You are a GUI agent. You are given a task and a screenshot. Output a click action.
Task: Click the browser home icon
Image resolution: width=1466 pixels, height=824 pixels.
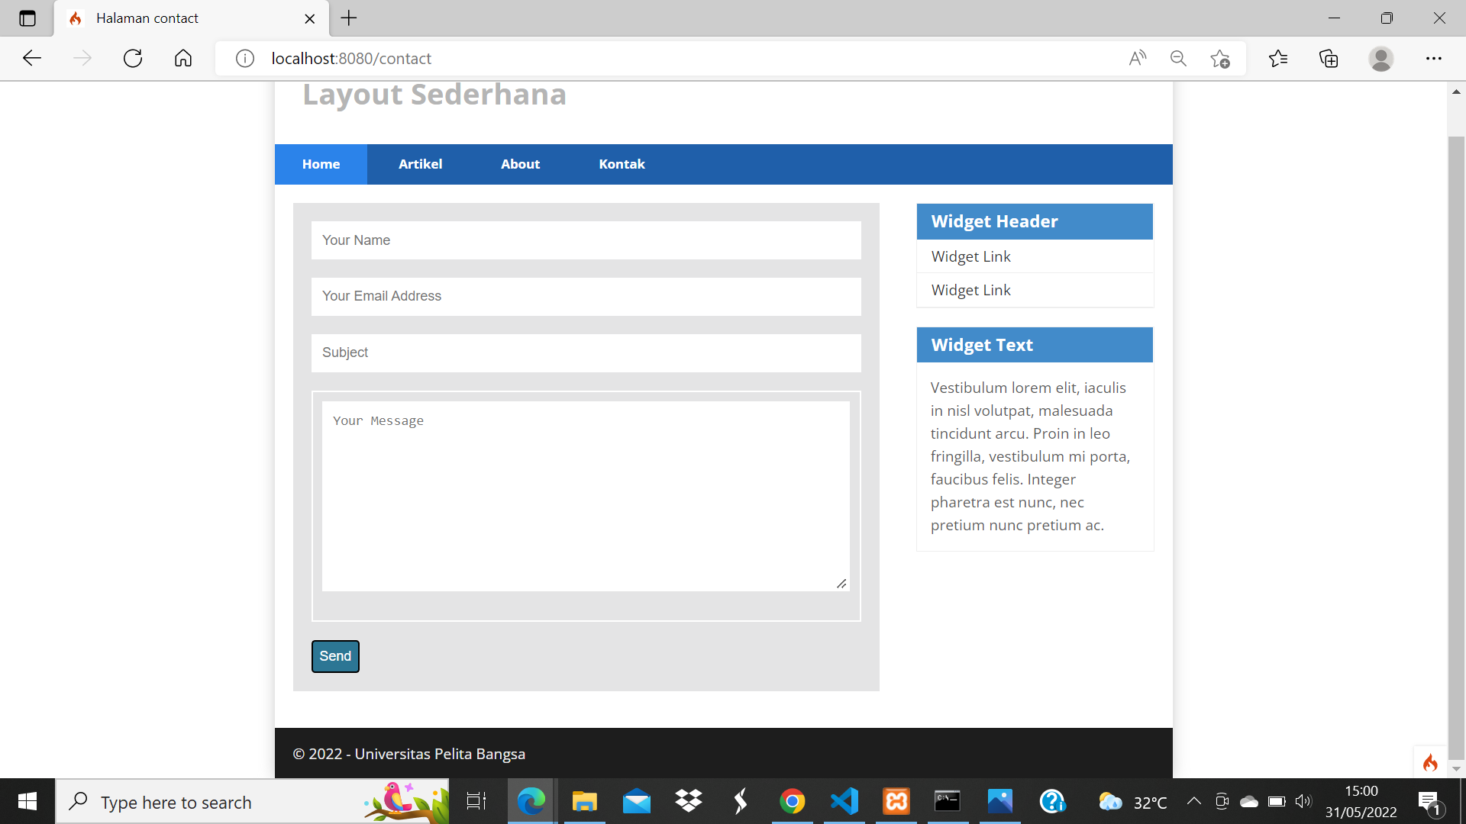(183, 59)
